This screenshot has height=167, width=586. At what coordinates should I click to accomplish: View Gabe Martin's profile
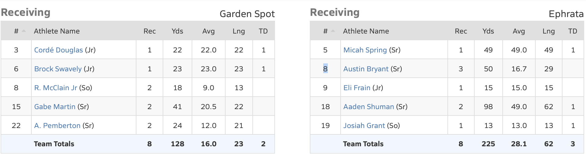pos(55,107)
